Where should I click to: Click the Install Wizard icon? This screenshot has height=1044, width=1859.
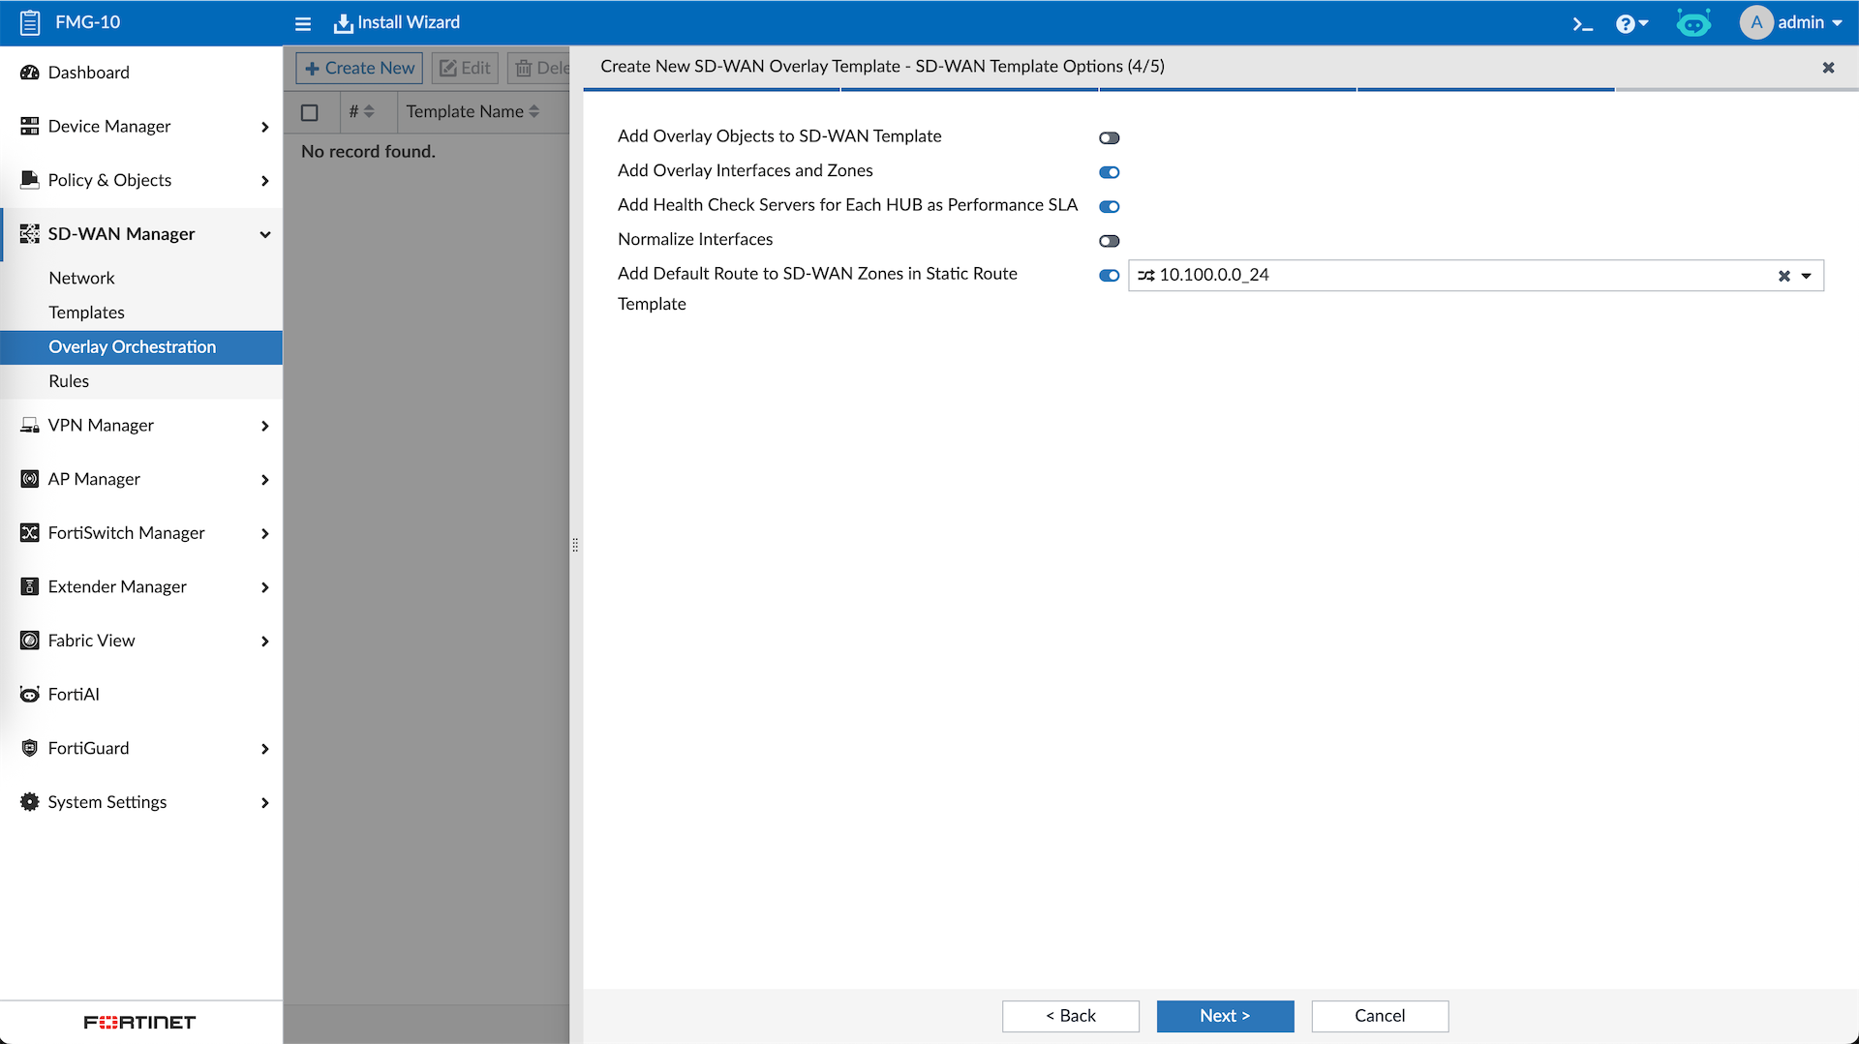(x=343, y=23)
